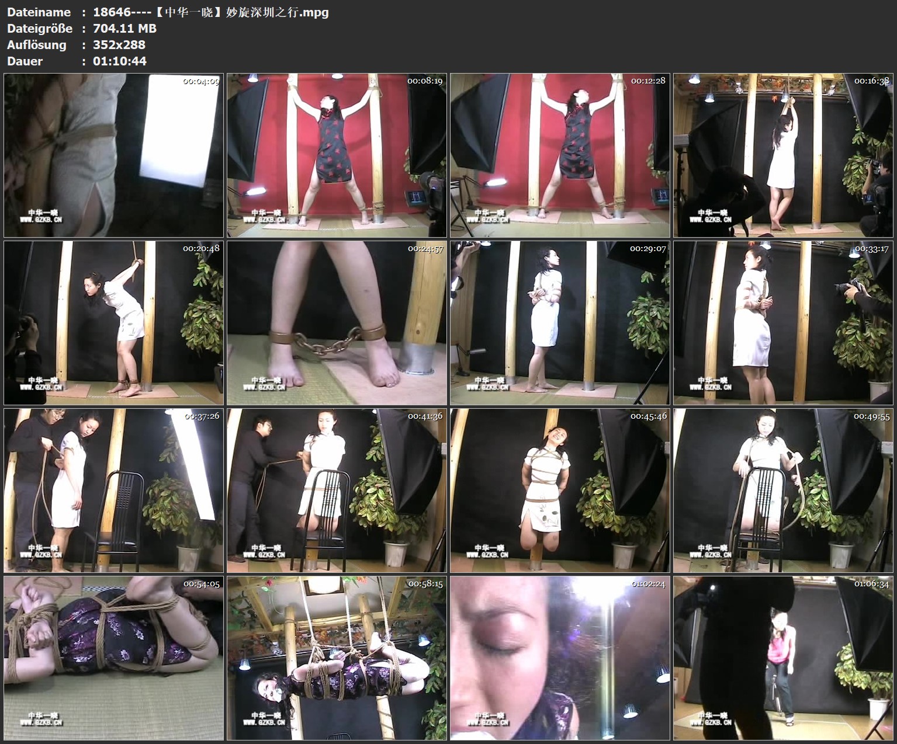Click the frame at 00:41:36
Screen dimensions: 897x744
coord(337,491)
